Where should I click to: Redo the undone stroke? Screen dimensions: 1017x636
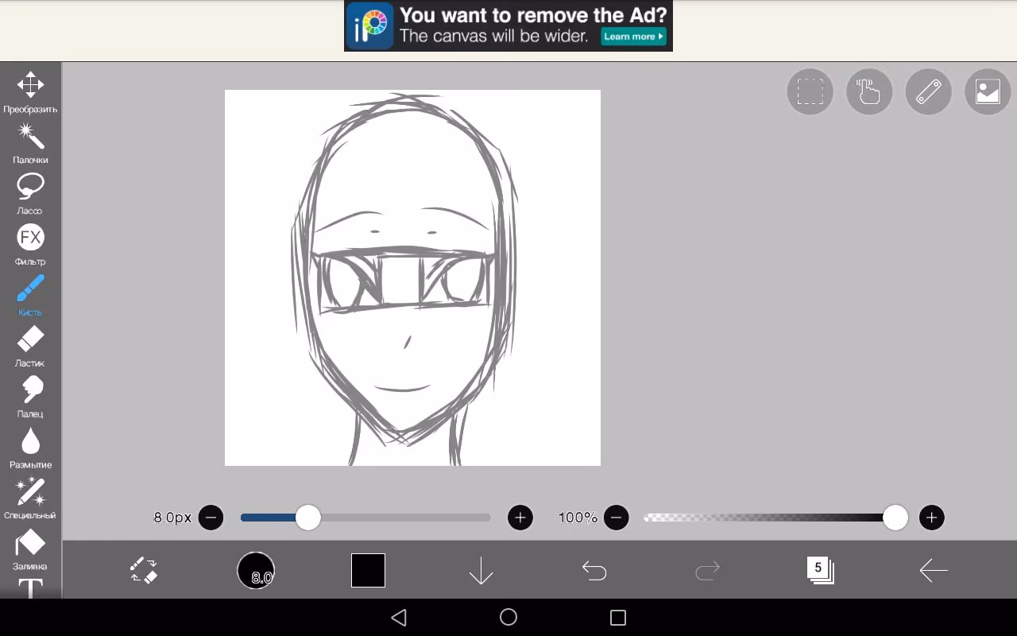pos(707,570)
